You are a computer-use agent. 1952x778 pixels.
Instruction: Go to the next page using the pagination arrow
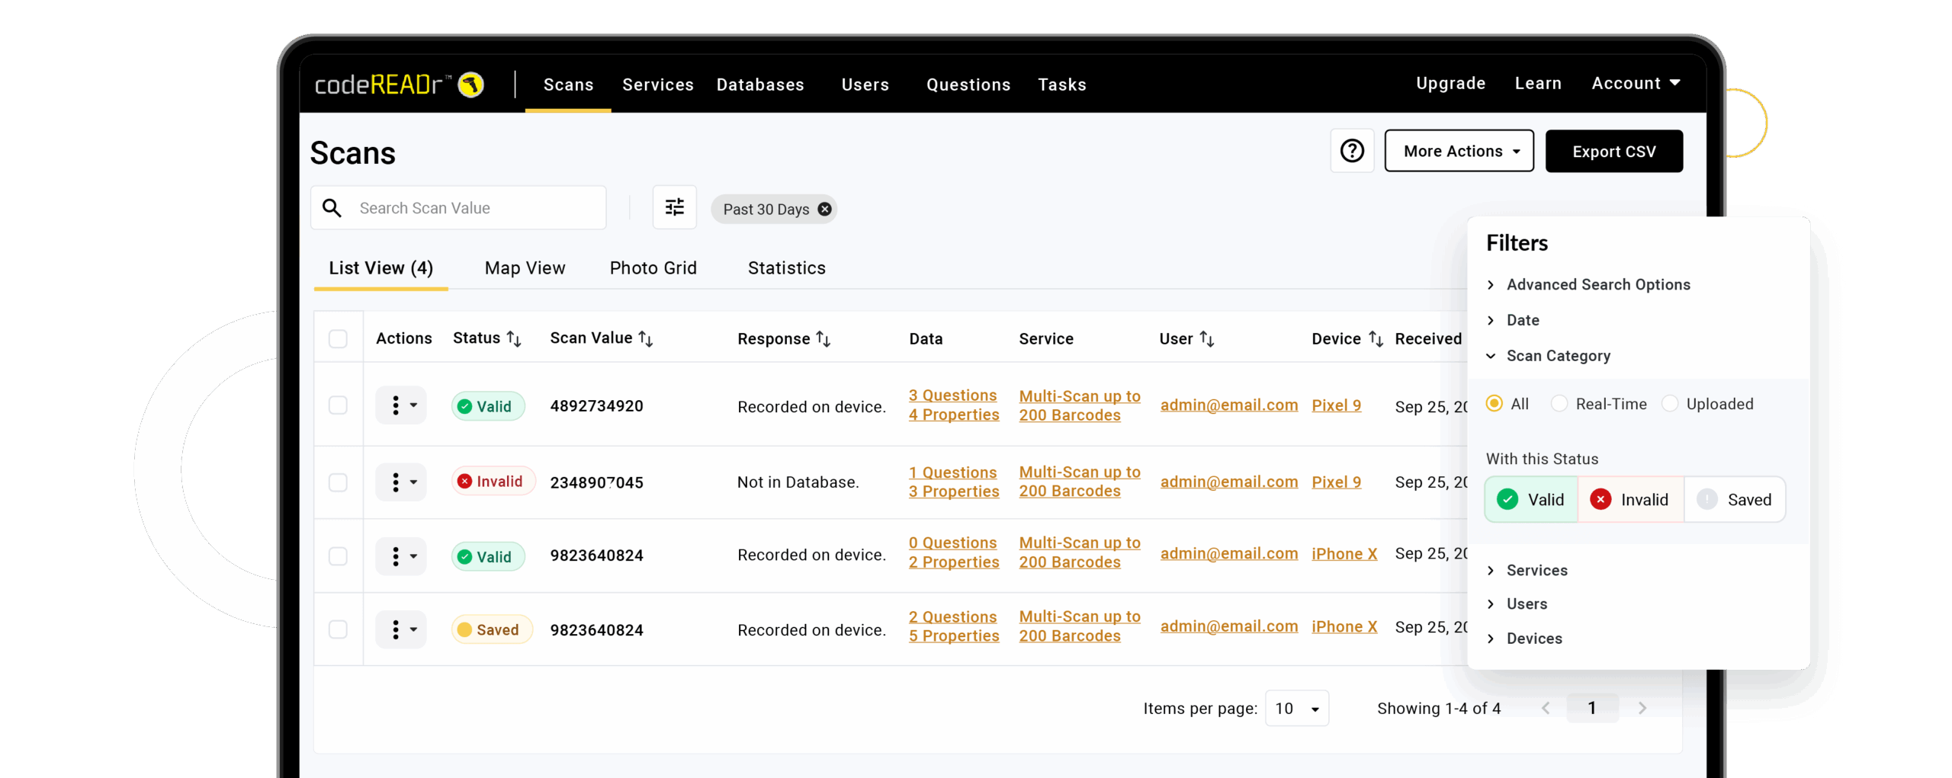point(1642,708)
